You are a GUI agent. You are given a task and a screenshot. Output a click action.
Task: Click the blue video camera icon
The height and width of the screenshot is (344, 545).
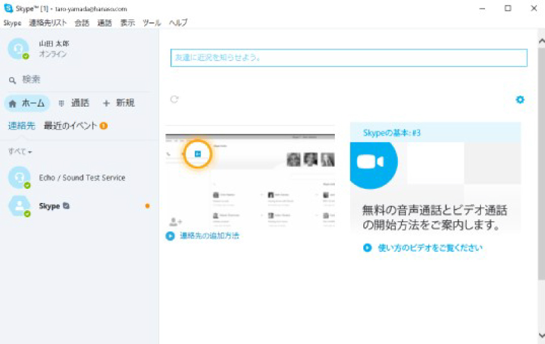[x=372, y=163]
